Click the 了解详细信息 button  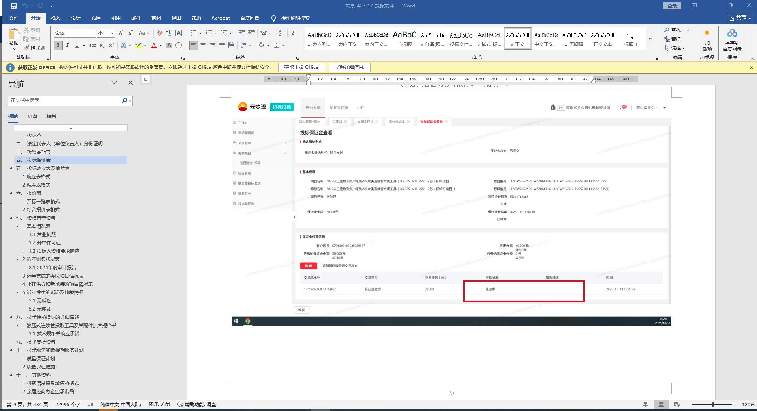tap(349, 67)
